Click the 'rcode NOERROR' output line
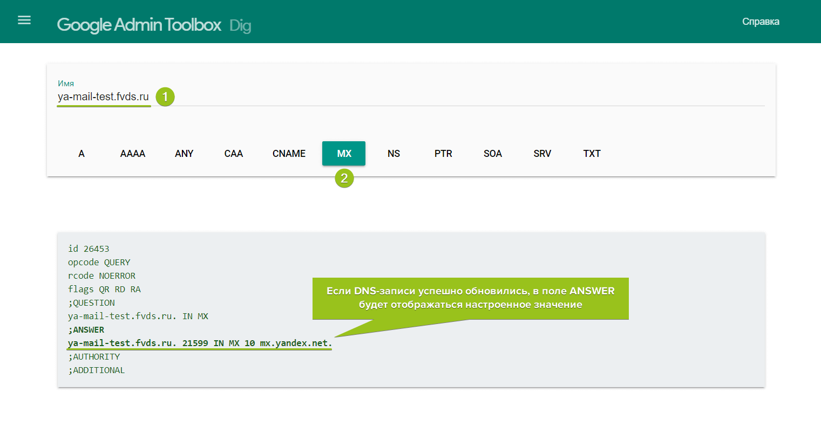The height and width of the screenshot is (427, 821). coord(102,276)
